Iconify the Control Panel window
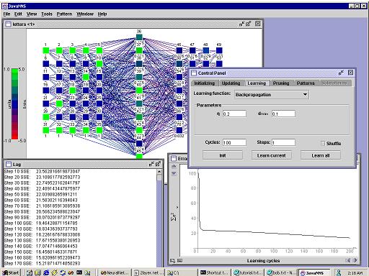 coord(341,73)
